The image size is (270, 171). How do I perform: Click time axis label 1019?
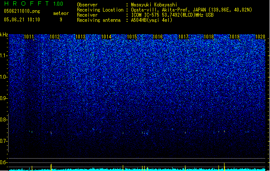coord(234,37)
